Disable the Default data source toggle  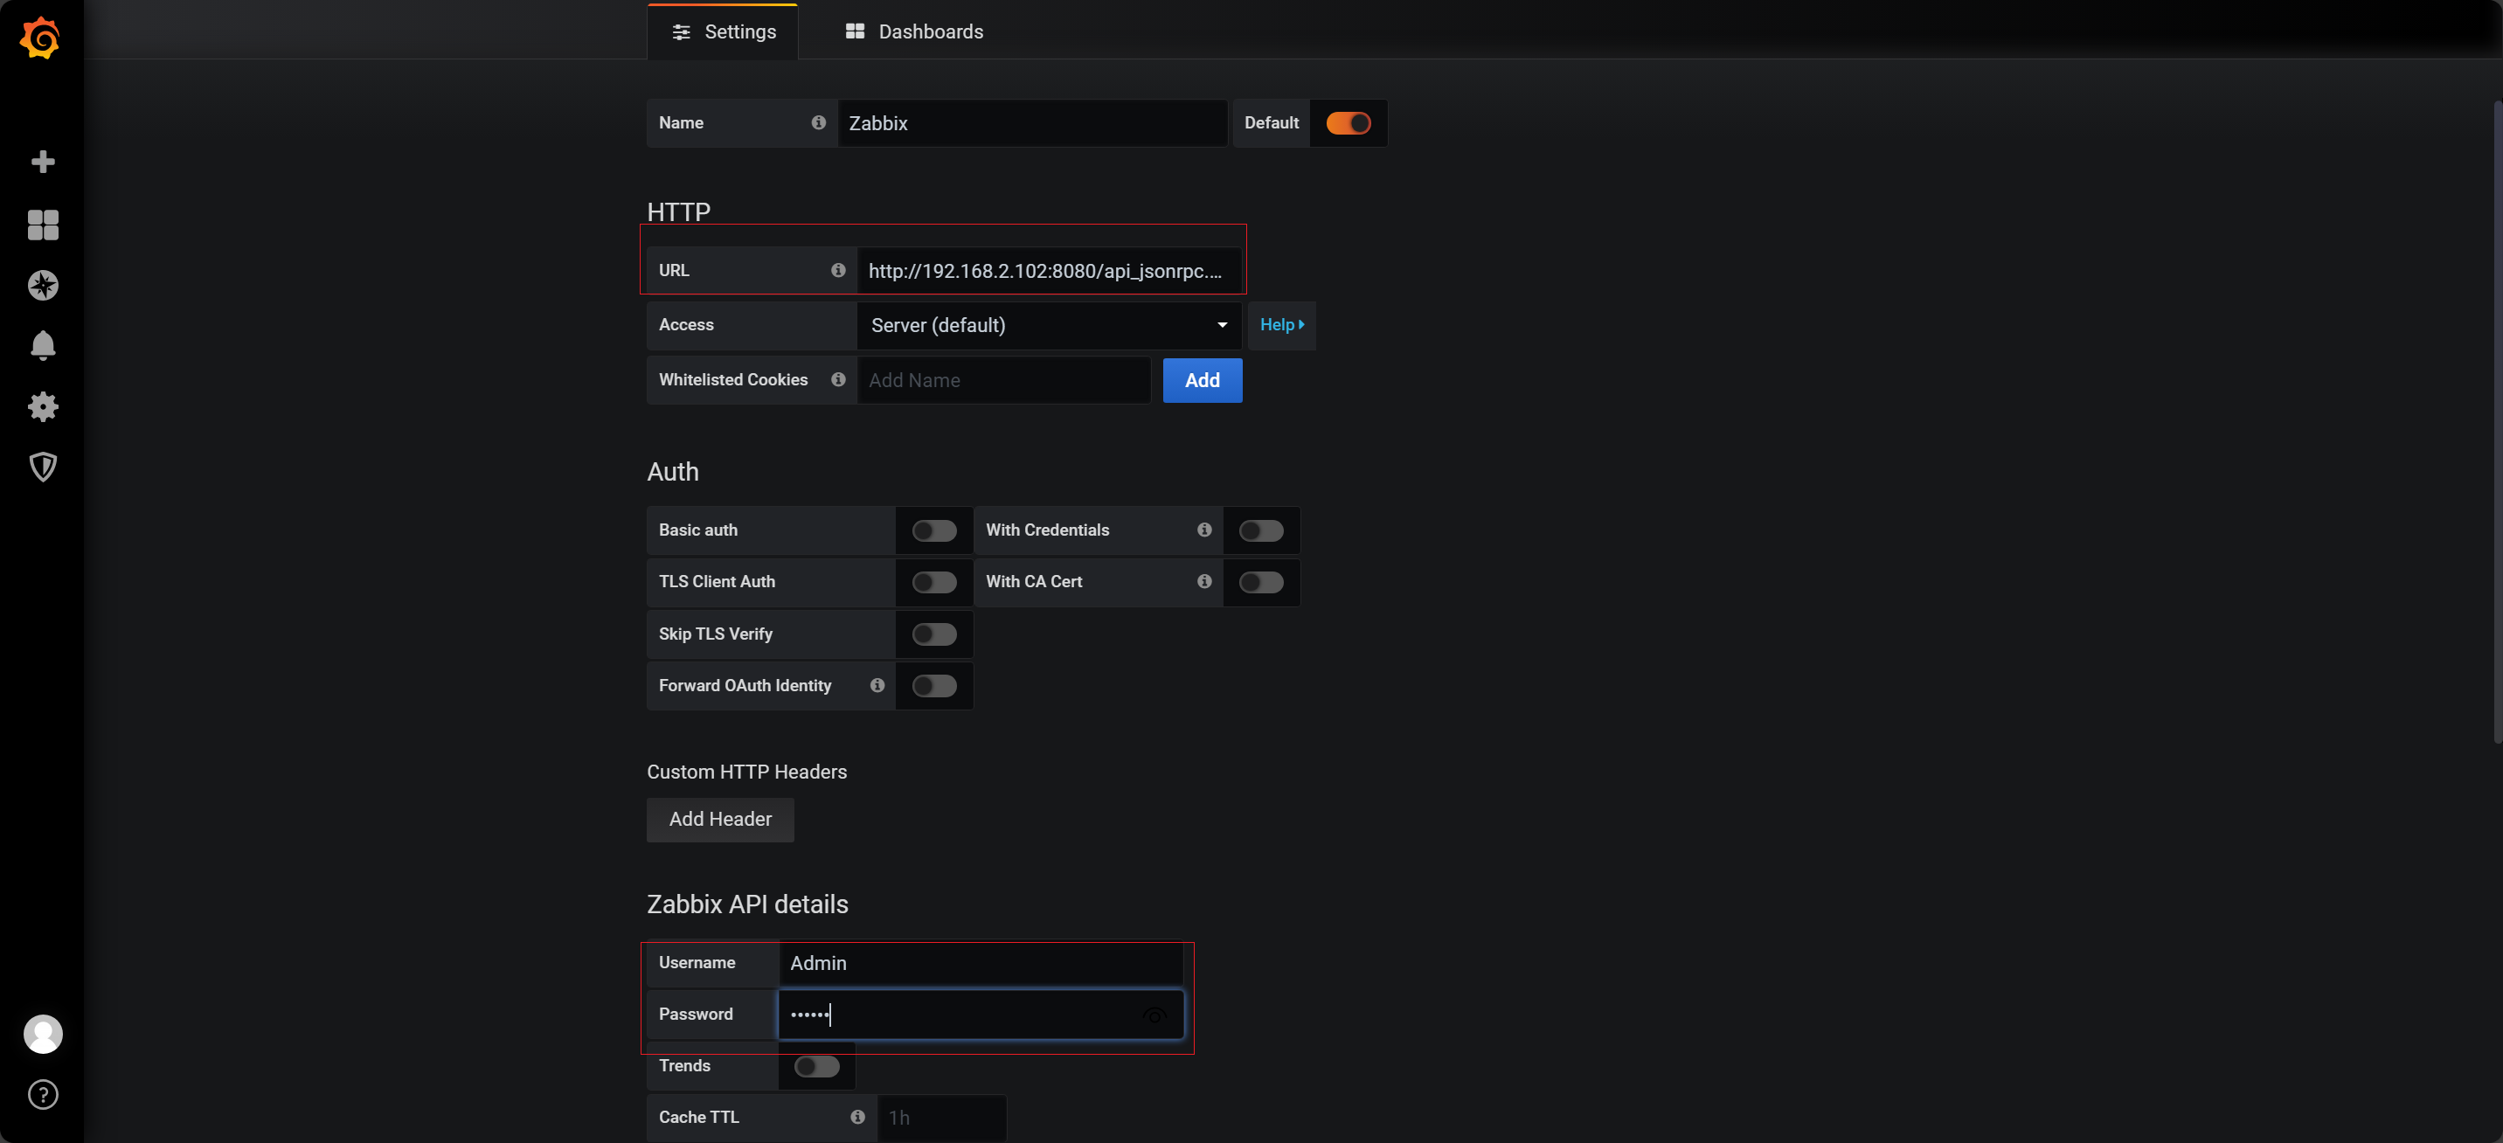tap(1348, 123)
